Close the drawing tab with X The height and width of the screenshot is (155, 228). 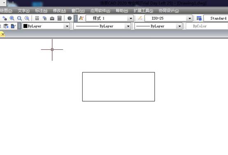click(3, 35)
